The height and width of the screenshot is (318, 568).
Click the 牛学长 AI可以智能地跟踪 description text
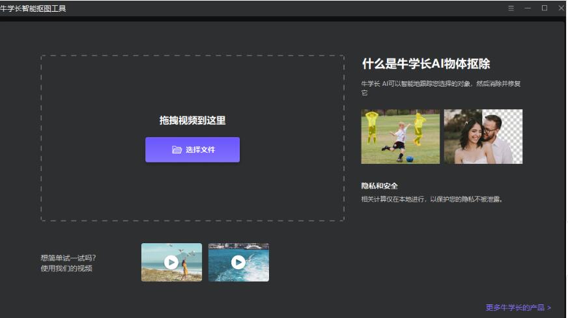[x=440, y=88]
